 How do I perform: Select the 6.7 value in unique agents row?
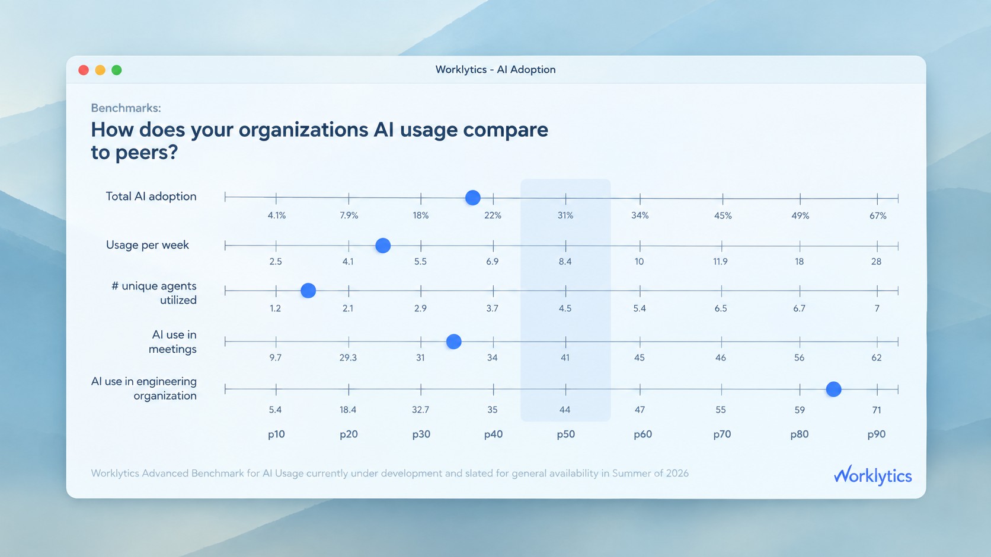tap(799, 308)
